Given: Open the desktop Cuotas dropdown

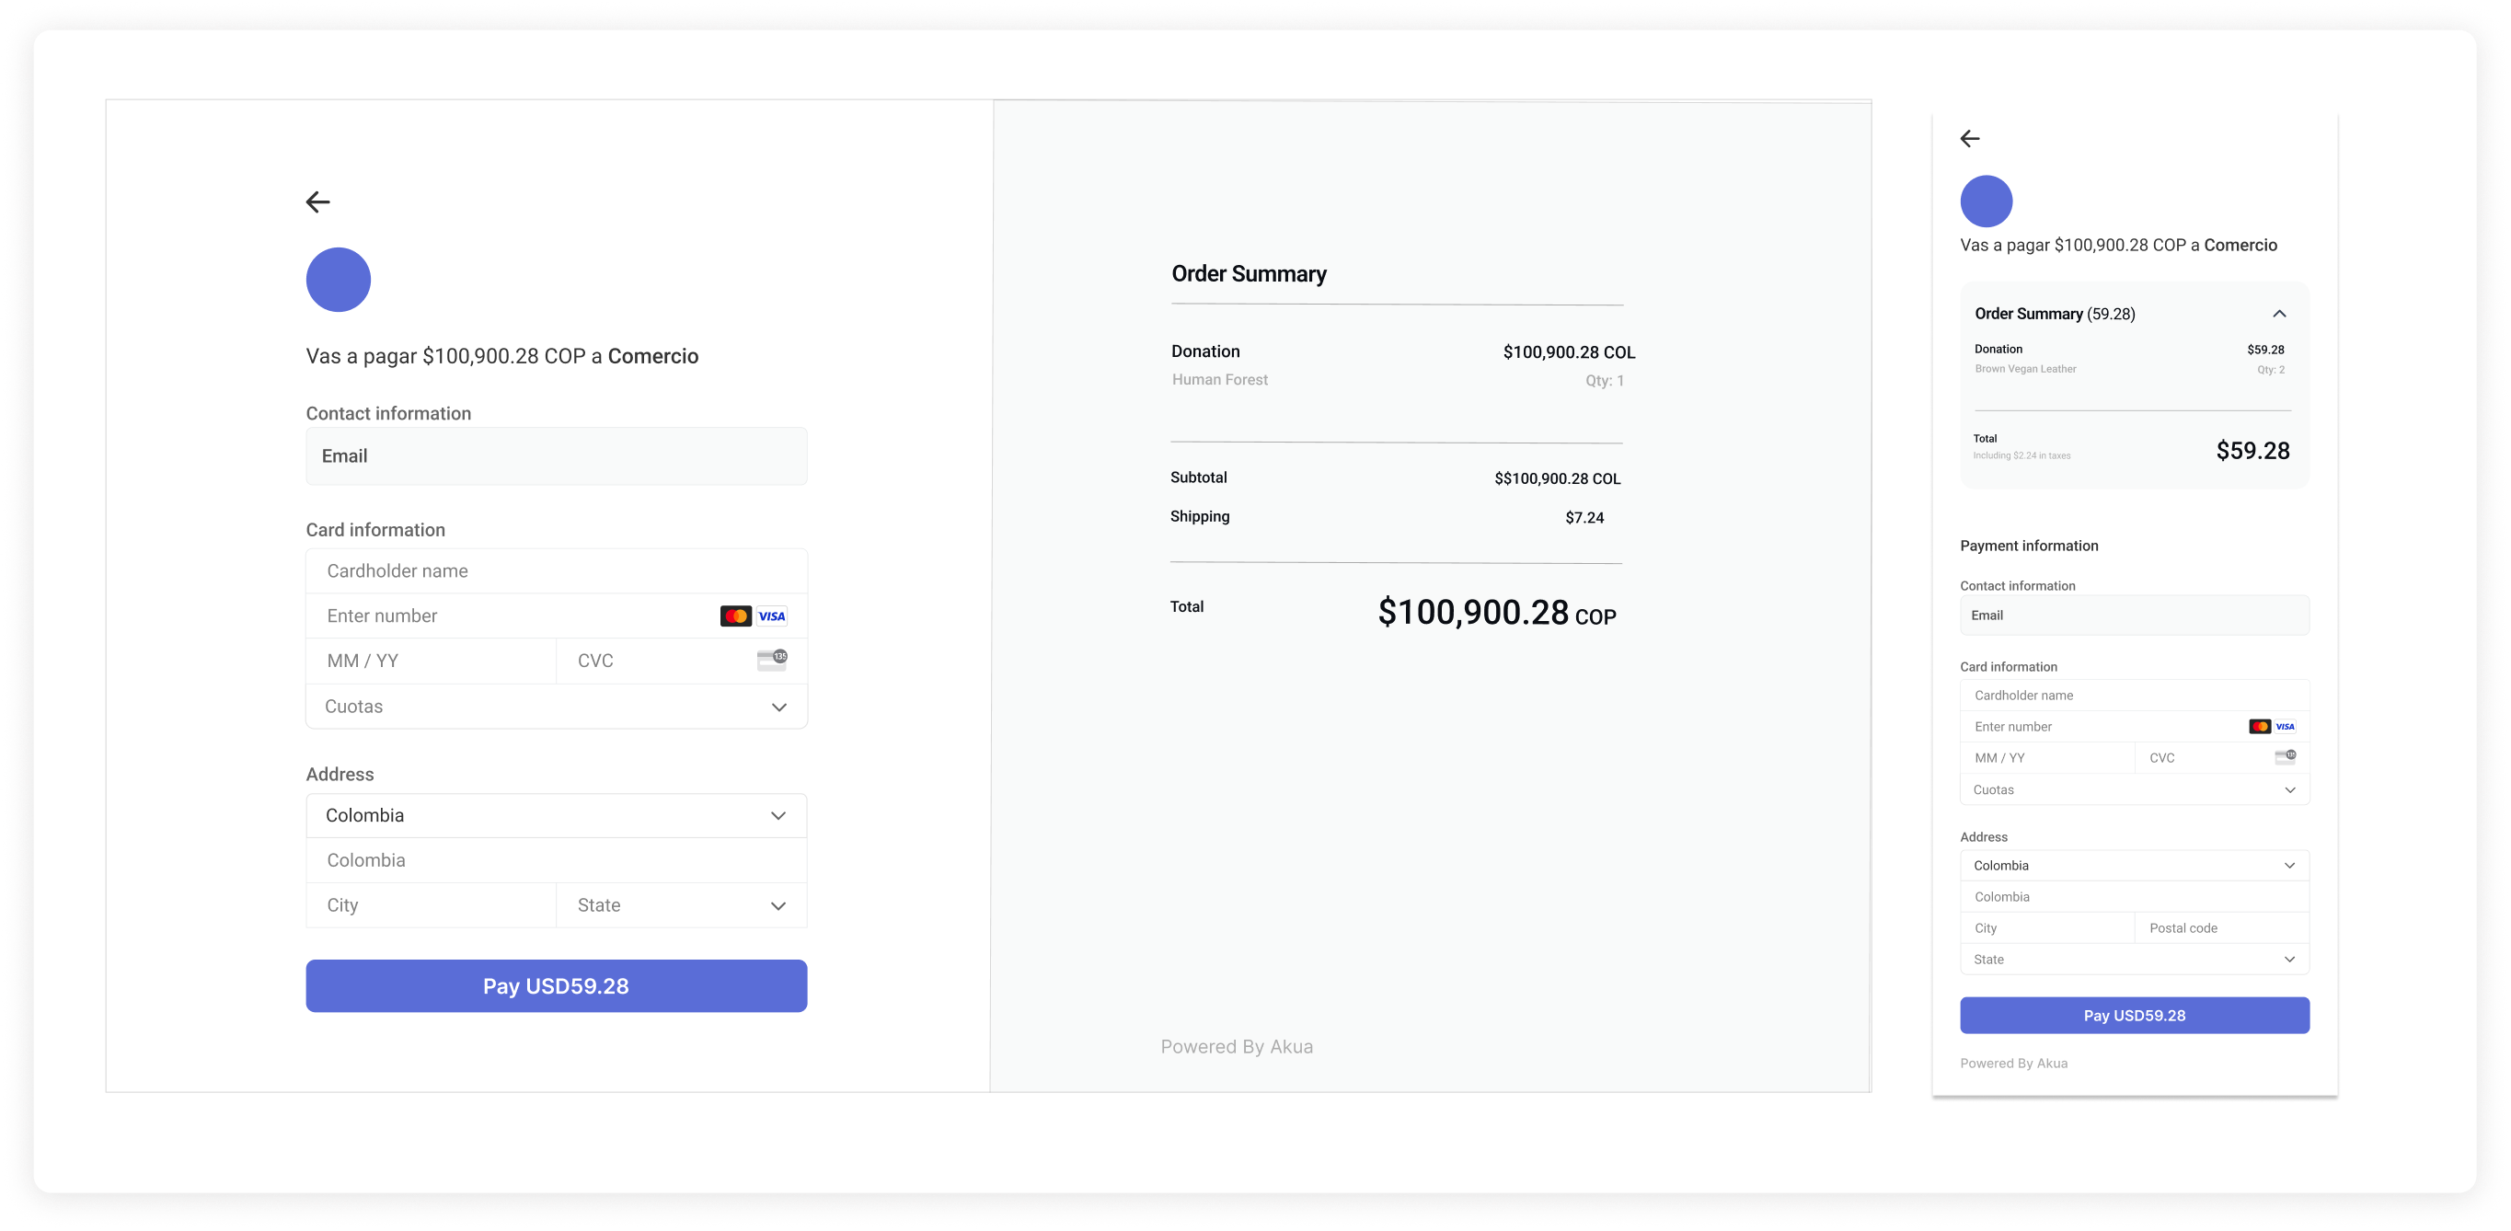Looking at the screenshot, I should [556, 707].
